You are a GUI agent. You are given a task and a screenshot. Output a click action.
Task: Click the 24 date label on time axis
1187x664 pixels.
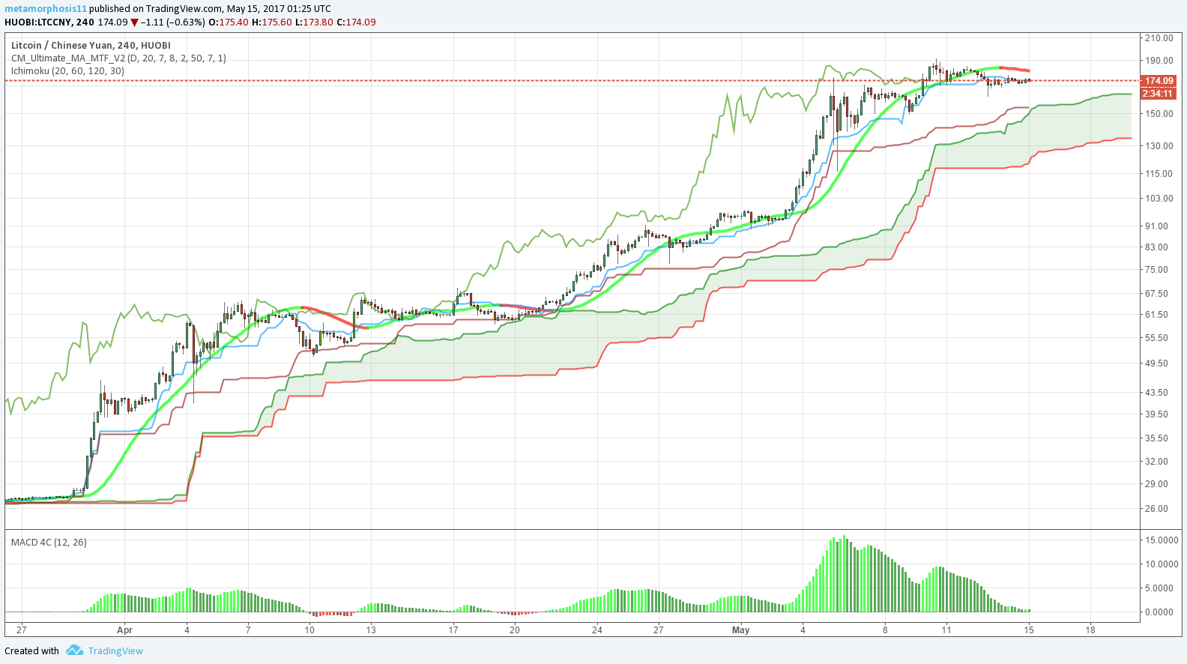(596, 630)
